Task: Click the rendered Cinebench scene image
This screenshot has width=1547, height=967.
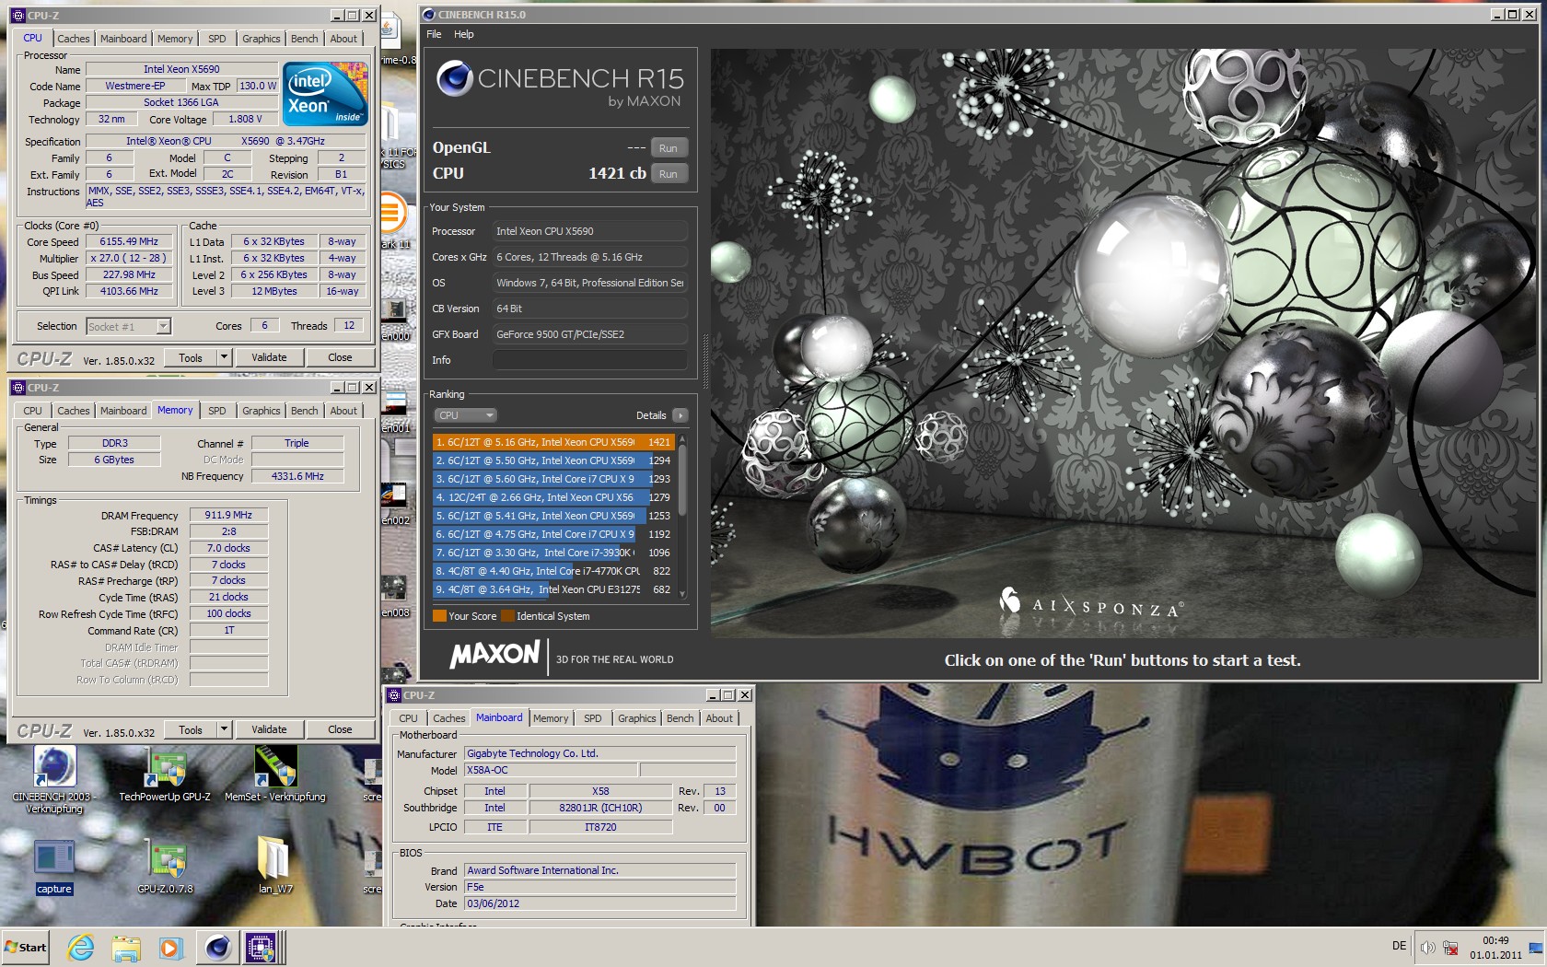Action: coord(1124,343)
